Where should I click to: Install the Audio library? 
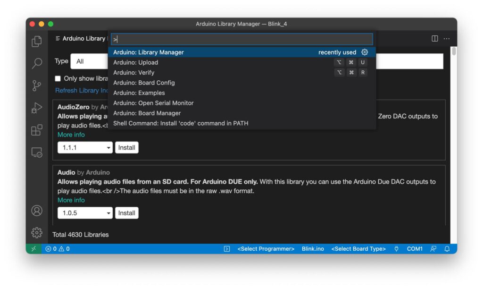126,213
